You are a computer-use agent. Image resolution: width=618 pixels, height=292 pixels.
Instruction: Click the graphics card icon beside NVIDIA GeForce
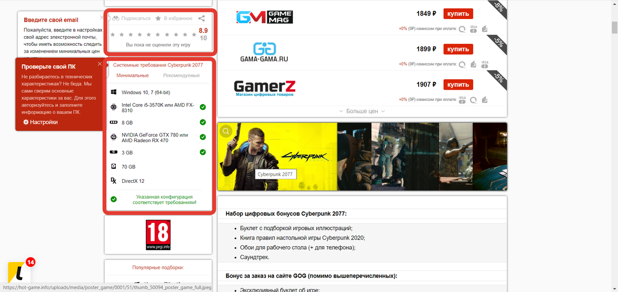pyautogui.click(x=113, y=138)
